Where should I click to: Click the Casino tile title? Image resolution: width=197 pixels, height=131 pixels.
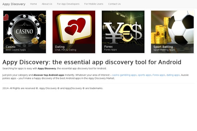[11, 47]
